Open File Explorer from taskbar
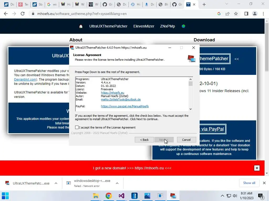The height and width of the screenshot is (201, 269). click(x=96, y=196)
